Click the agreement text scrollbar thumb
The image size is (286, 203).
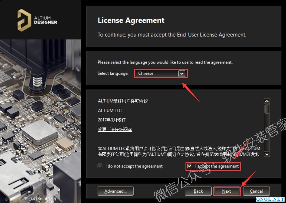pyautogui.click(x=267, y=109)
